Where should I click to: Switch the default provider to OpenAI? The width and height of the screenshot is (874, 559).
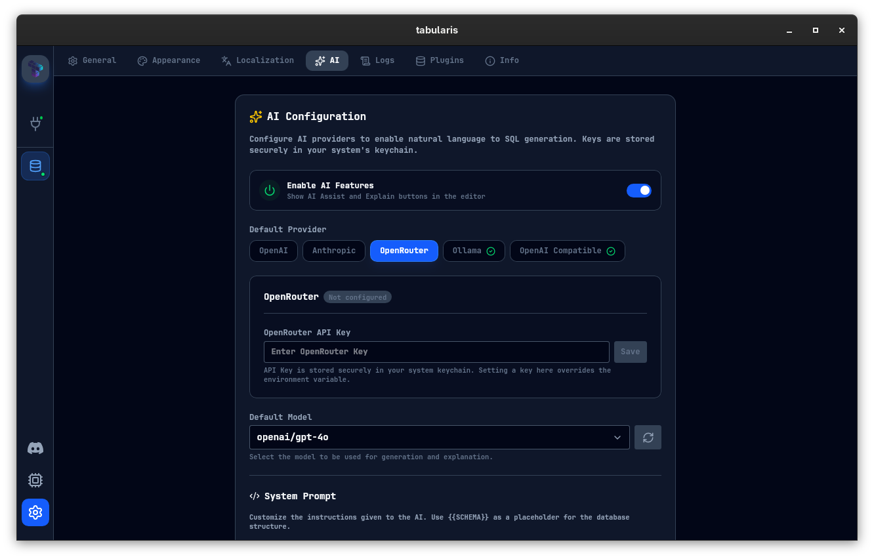[273, 251]
